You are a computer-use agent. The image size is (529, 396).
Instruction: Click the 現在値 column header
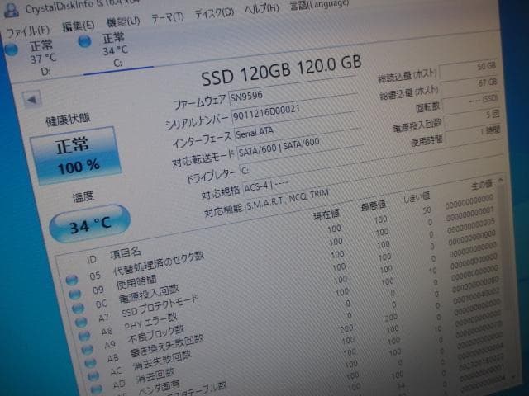tap(326, 214)
